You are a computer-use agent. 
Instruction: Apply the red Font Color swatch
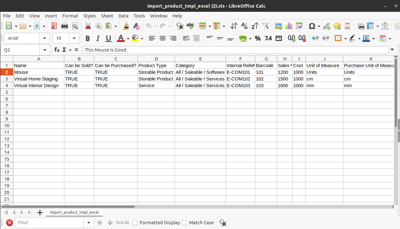pyautogui.click(x=121, y=38)
